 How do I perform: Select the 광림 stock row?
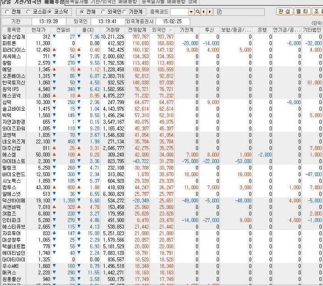click(161, 63)
